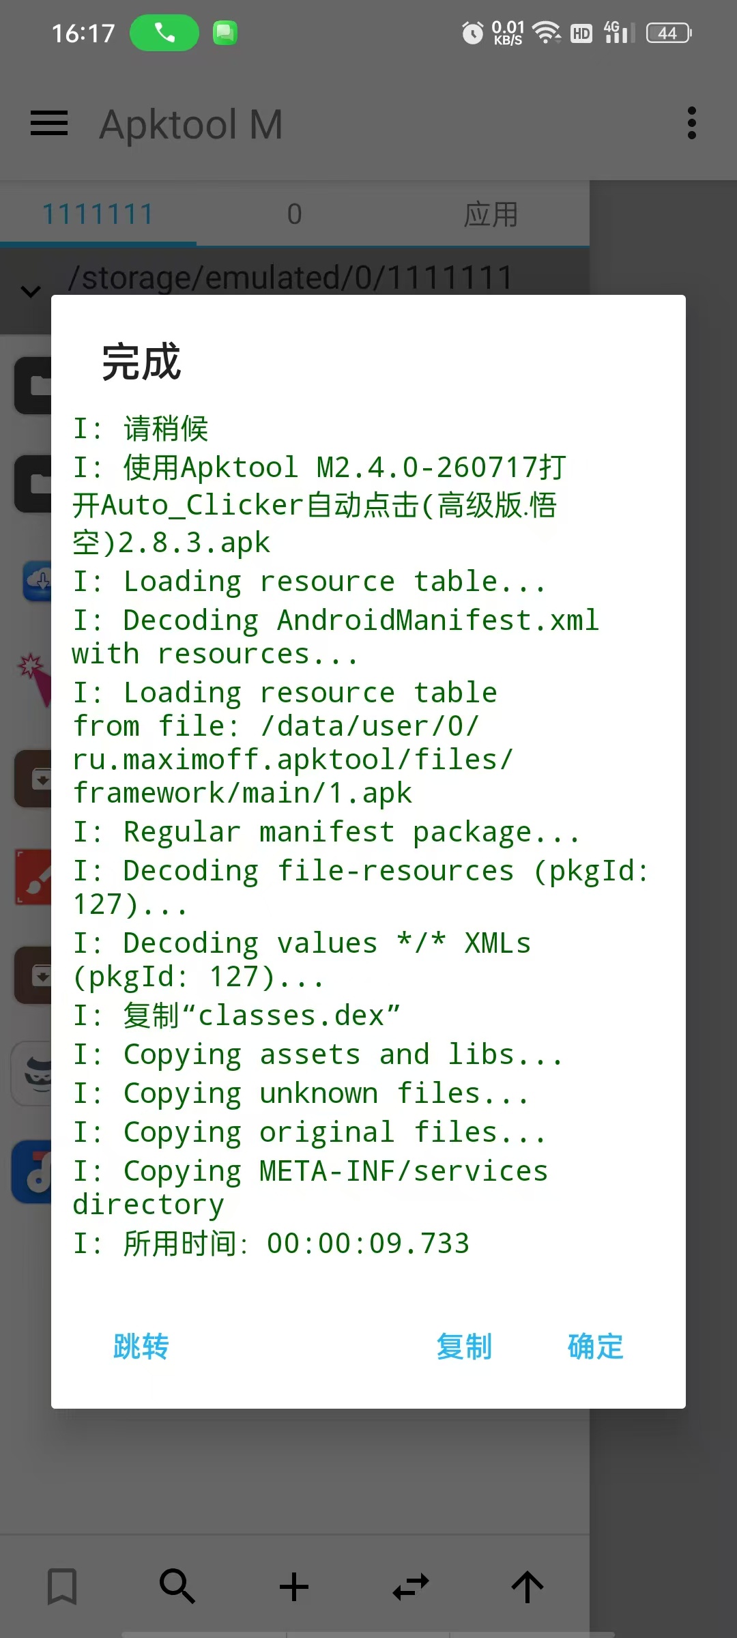This screenshot has width=737, height=1638.
Task: Expand the path dropdown chevron
Action: [x=31, y=292]
